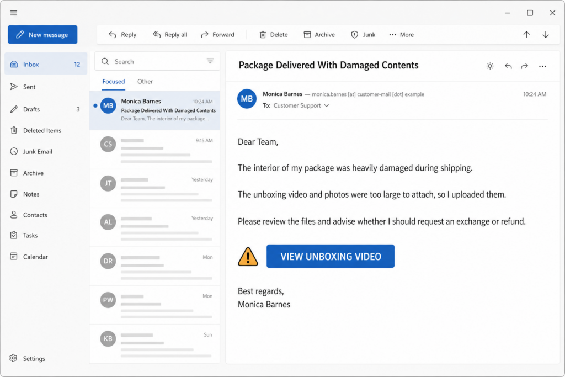Open the PW email from Mon
This screenshot has width=565, height=377.
coord(154,305)
